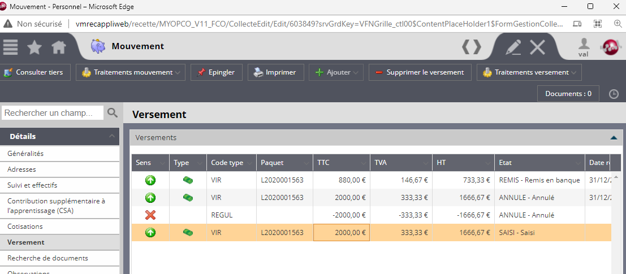626x274 pixels.
Task: Open HT column filter dropdown
Action: [488, 163]
